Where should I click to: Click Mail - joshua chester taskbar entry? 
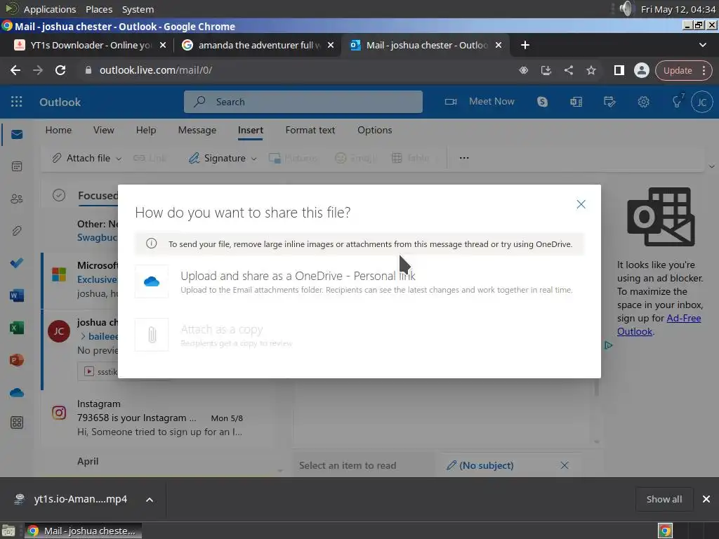pyautogui.click(x=83, y=531)
